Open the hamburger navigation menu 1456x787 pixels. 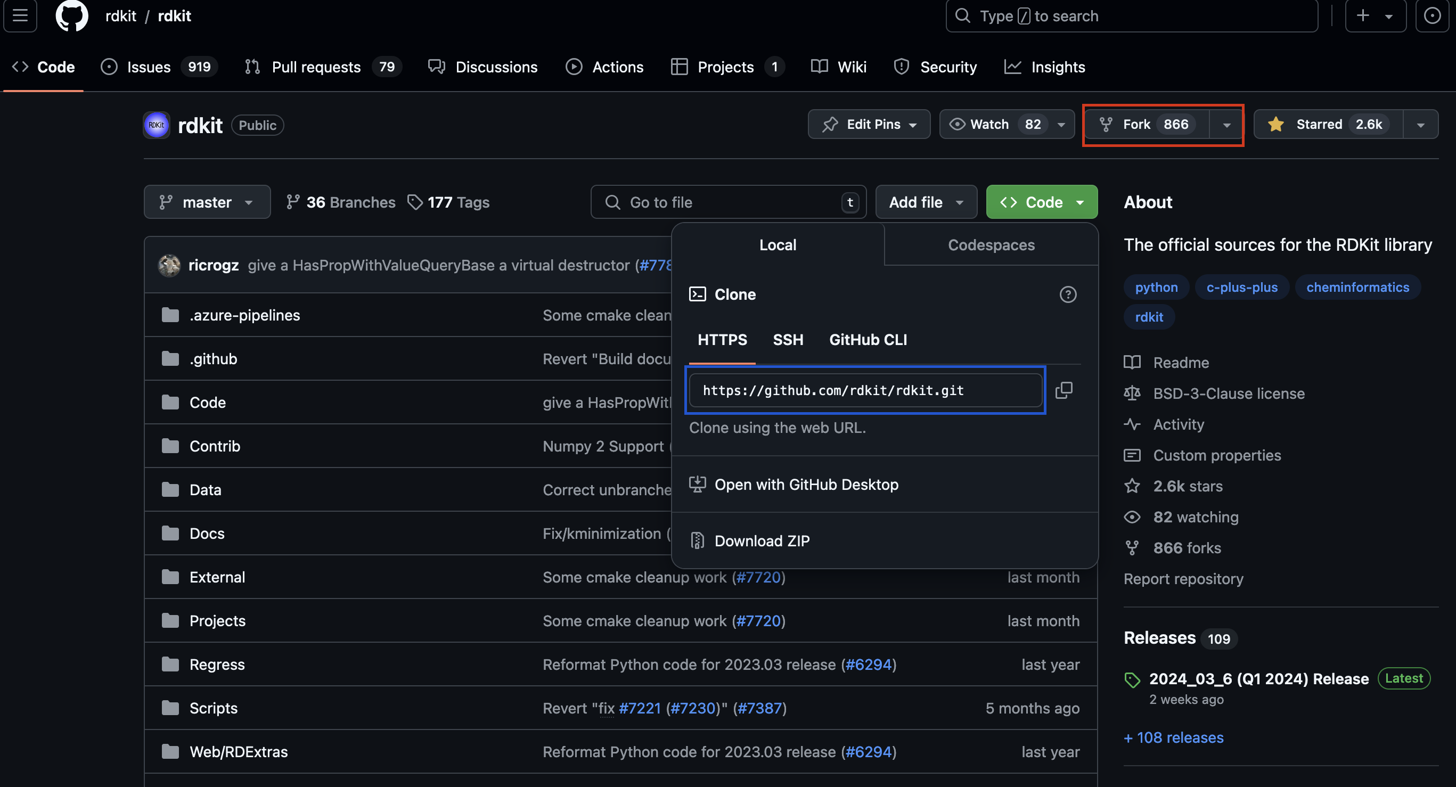[x=20, y=15]
